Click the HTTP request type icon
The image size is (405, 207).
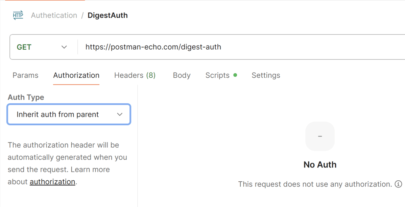pos(18,16)
